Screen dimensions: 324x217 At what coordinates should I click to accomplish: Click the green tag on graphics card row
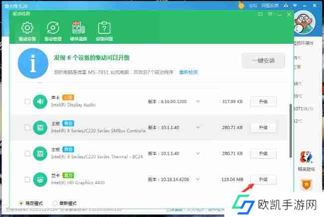point(68,176)
